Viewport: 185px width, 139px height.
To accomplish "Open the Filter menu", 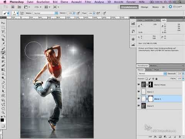I will 88,2.
